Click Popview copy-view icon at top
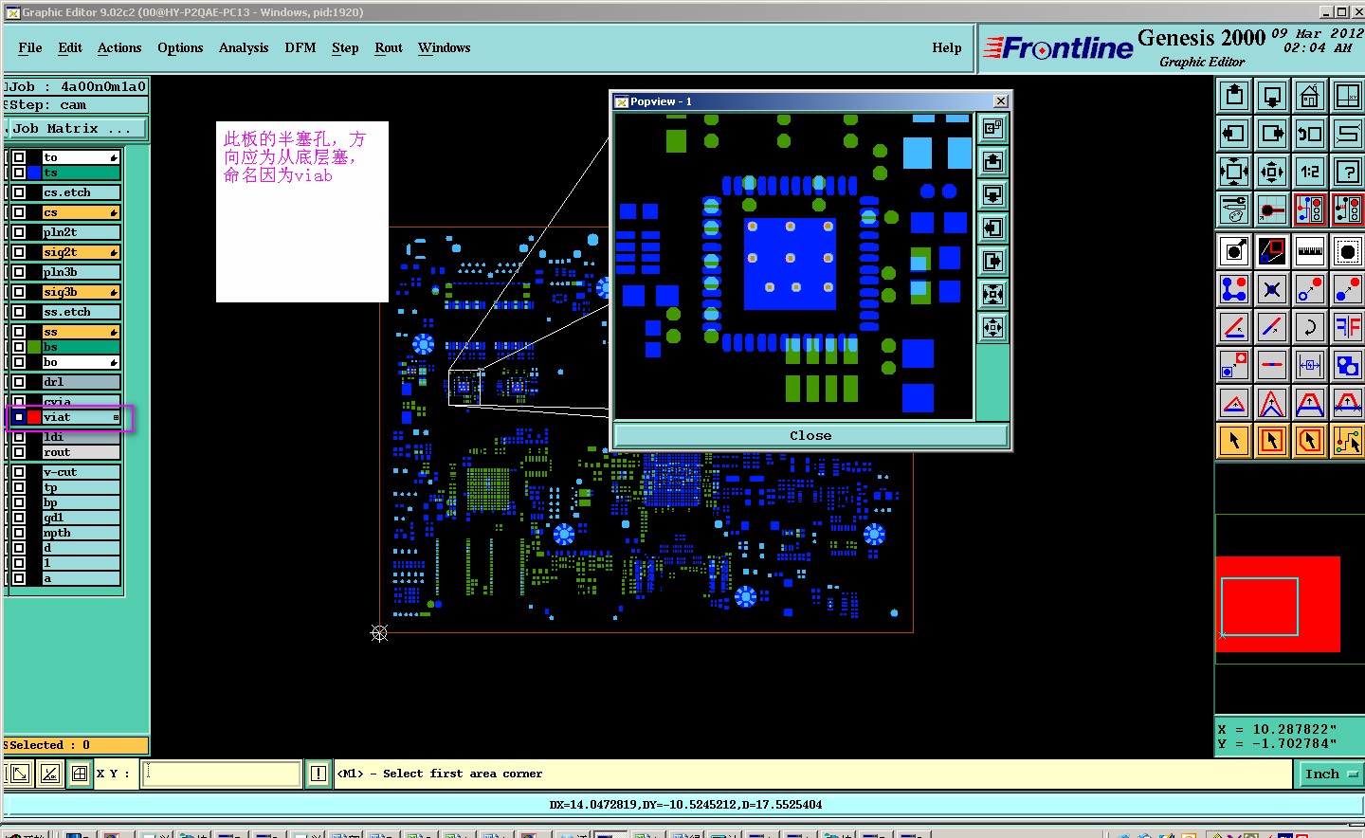The height and width of the screenshot is (838, 1365). [x=992, y=128]
